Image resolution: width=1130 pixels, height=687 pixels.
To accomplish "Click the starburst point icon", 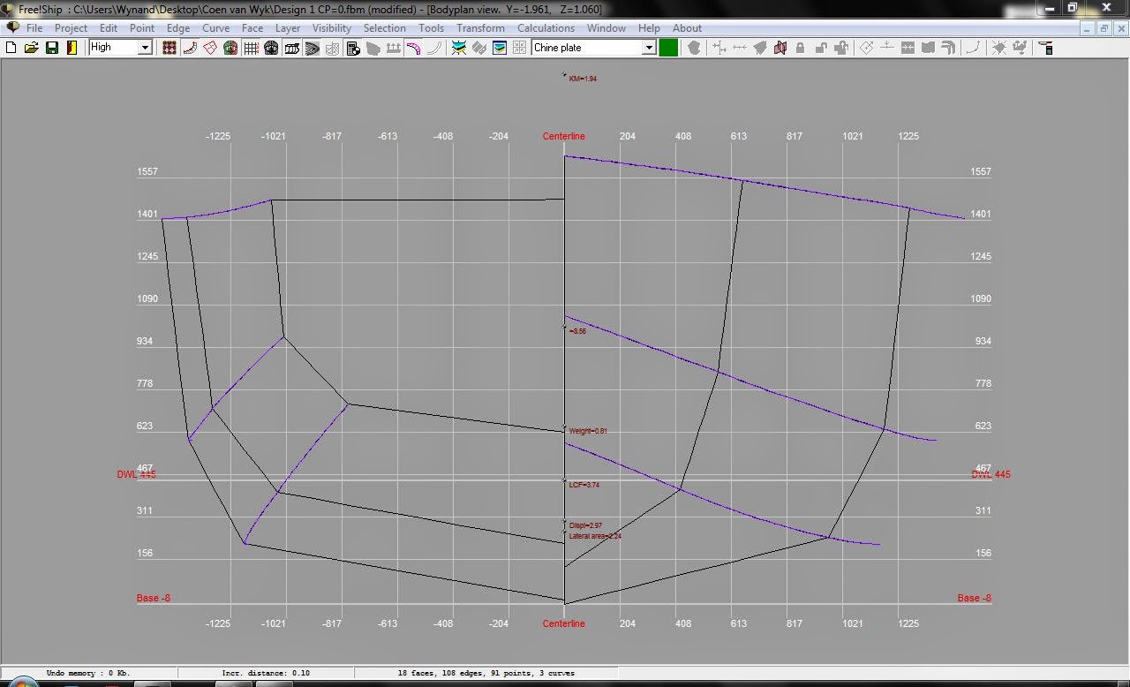I will coord(999,48).
